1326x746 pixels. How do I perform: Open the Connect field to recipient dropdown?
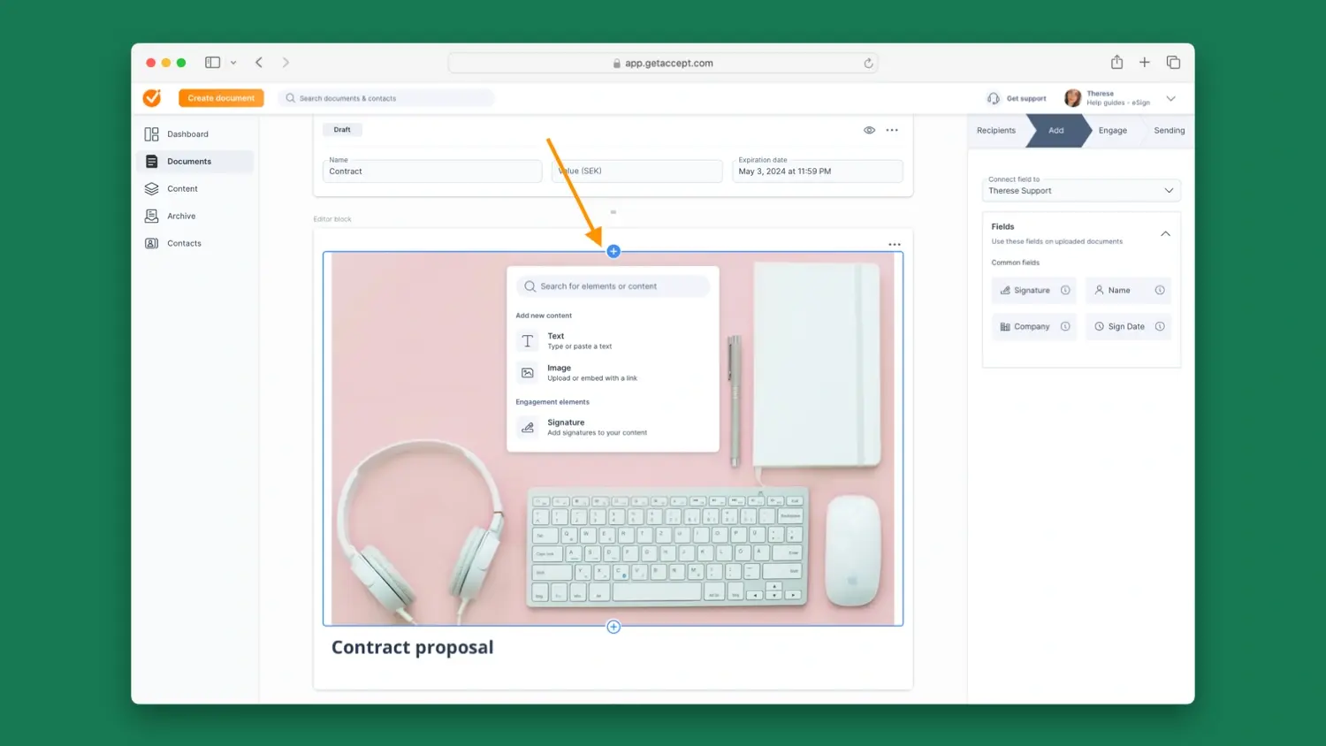pyautogui.click(x=1080, y=190)
